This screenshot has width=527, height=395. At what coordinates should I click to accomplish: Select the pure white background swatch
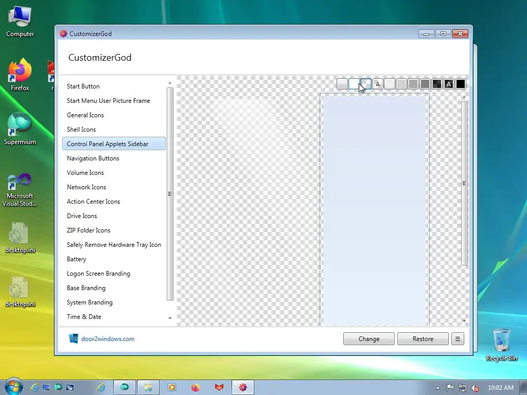click(354, 84)
